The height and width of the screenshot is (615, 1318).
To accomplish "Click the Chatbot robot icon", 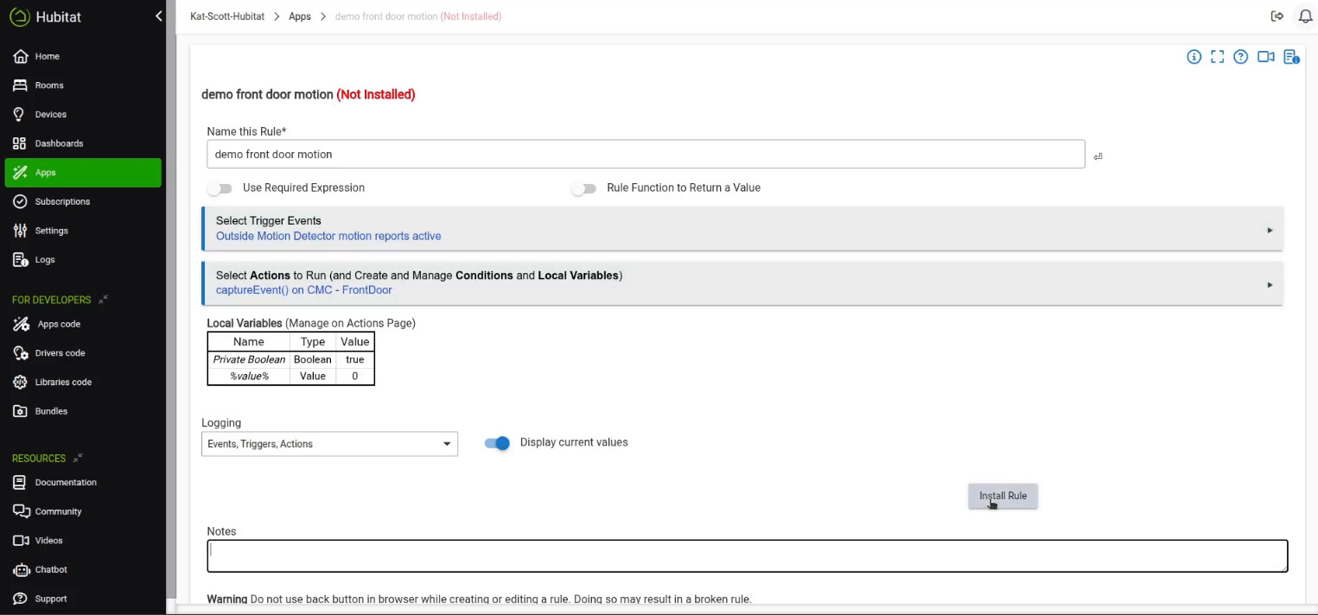I will click(20, 569).
